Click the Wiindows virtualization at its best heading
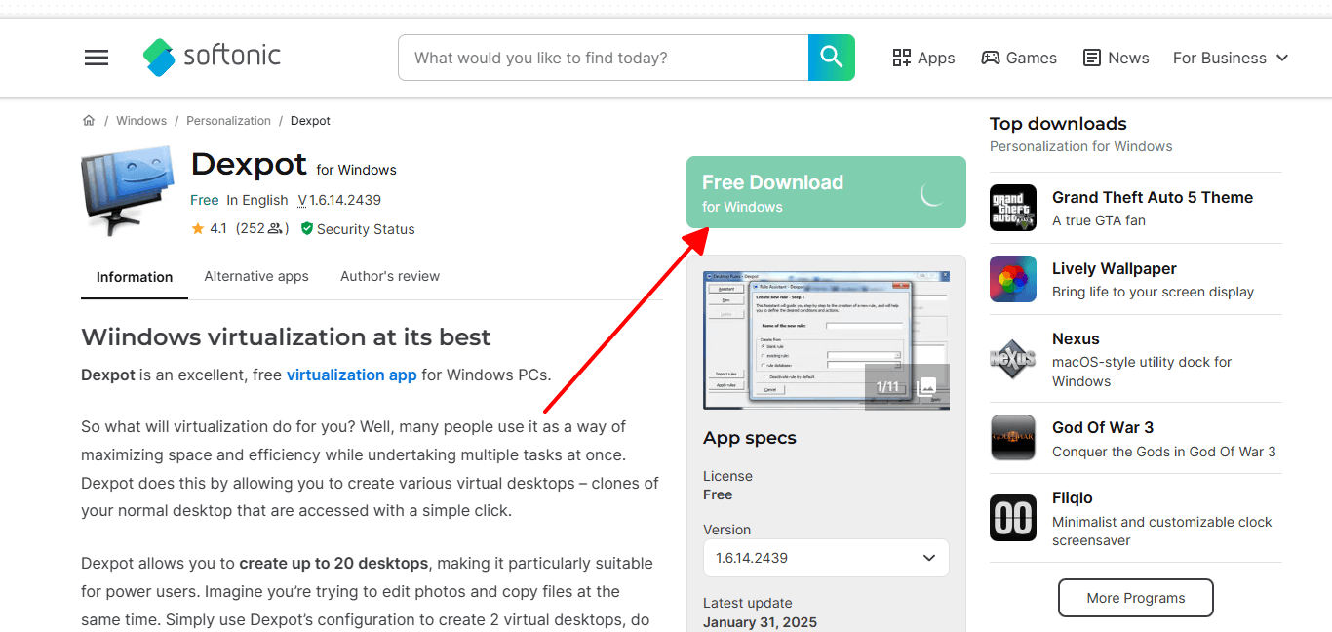This screenshot has width=1332, height=632. pyautogui.click(x=286, y=337)
